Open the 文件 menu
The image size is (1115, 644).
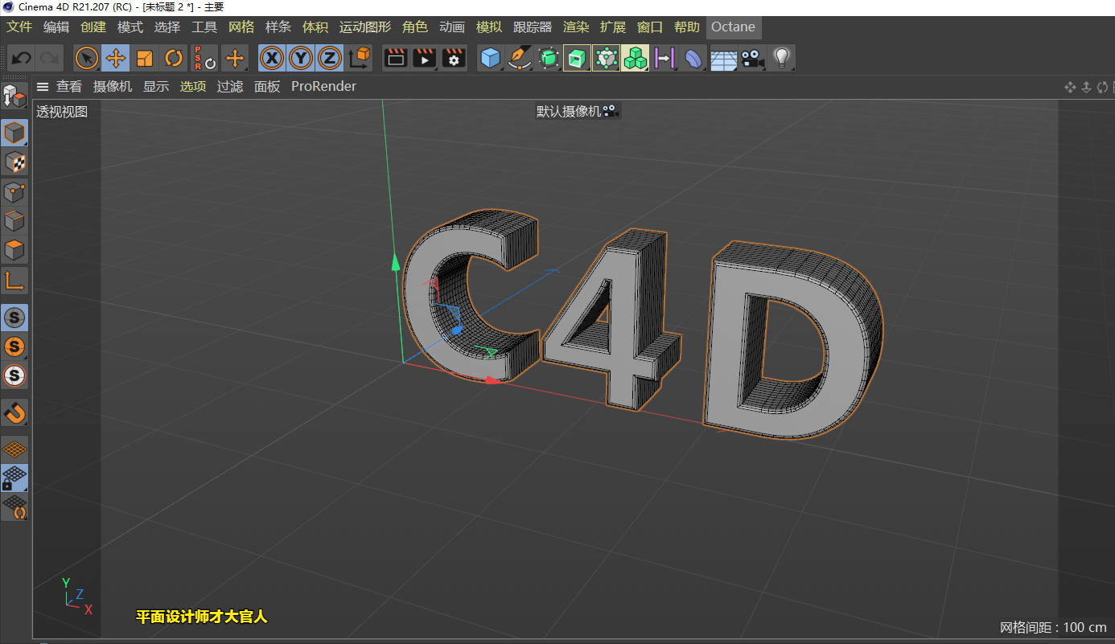click(19, 27)
